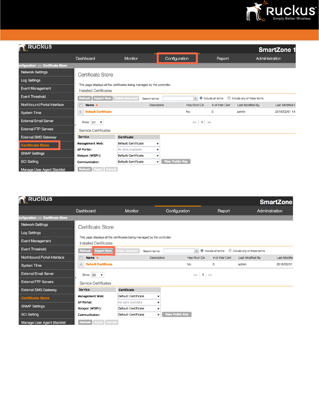The image size is (319, 416).
Task: Go to previous page in second screenshot
Action: (196, 275)
